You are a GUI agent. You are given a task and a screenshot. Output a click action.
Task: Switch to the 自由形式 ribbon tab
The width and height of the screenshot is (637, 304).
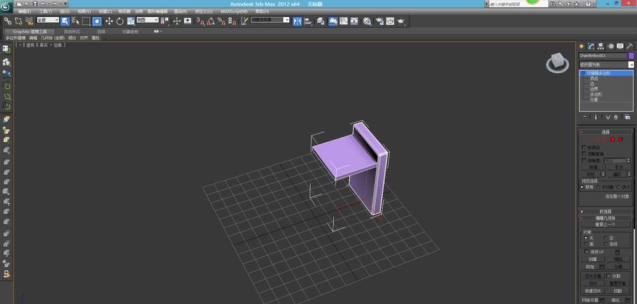click(72, 32)
